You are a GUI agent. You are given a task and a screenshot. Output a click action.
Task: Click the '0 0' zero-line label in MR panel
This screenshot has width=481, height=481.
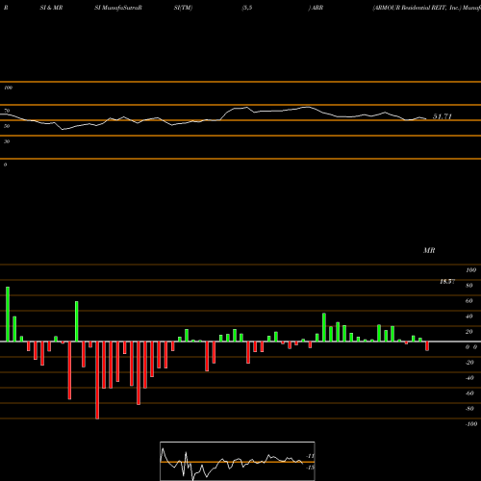coord(471,347)
